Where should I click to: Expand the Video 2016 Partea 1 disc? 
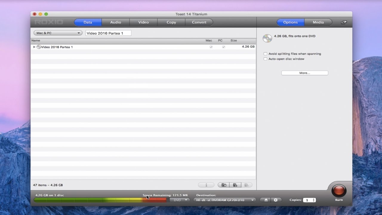[x=34, y=47]
